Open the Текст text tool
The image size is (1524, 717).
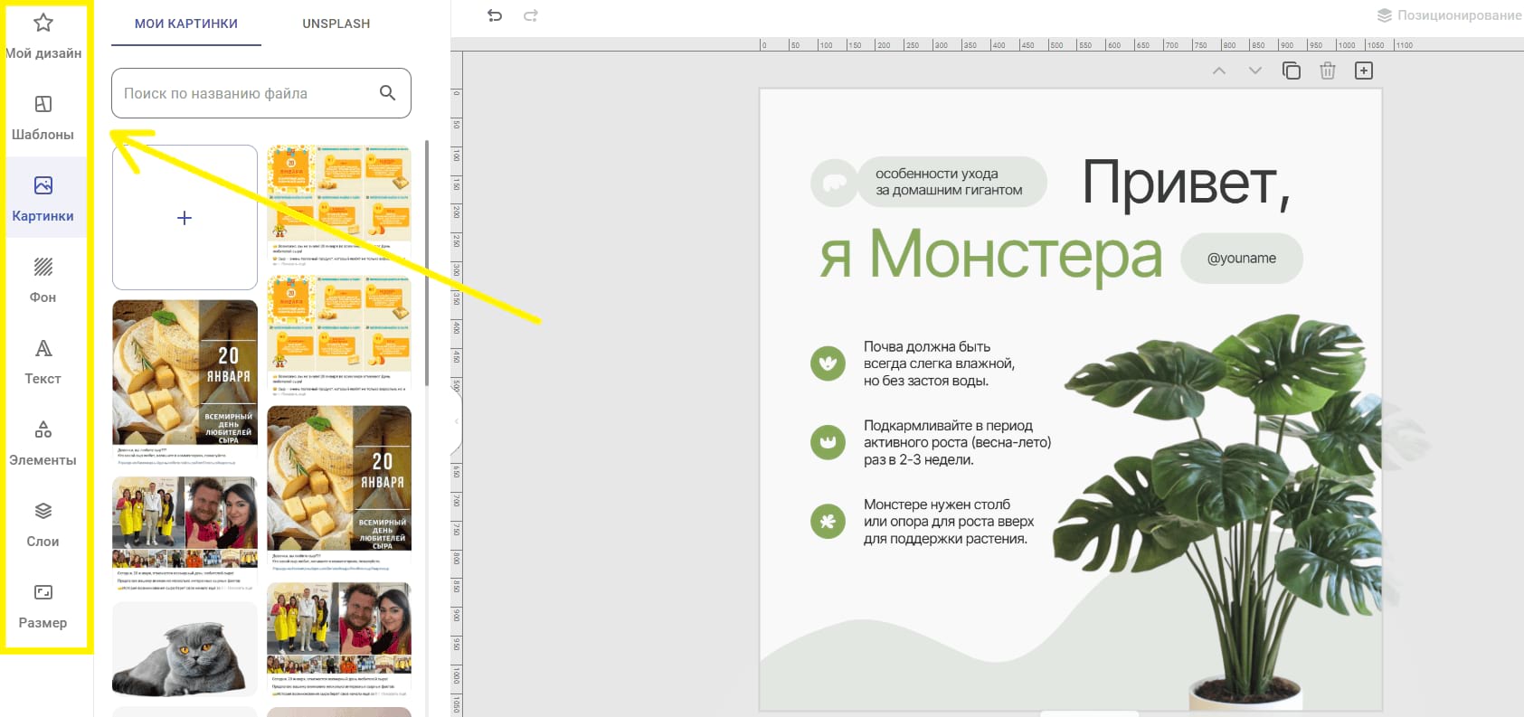43,362
